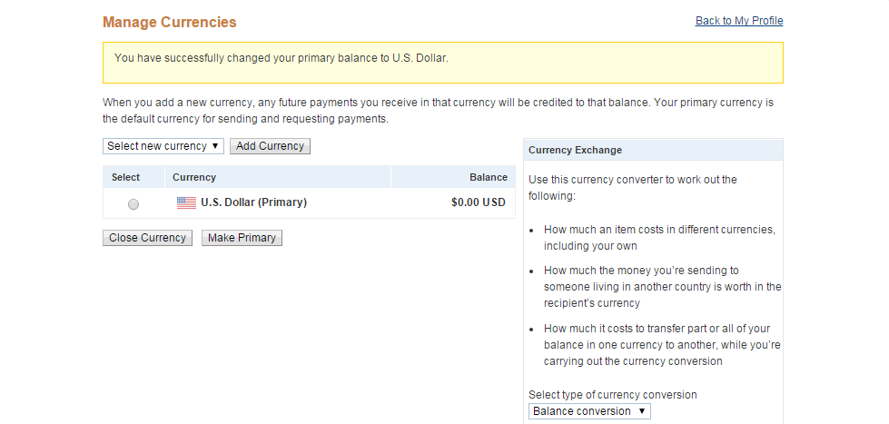Click the $0.00 USD balance amount
The image size is (889, 424).
pyautogui.click(x=478, y=202)
